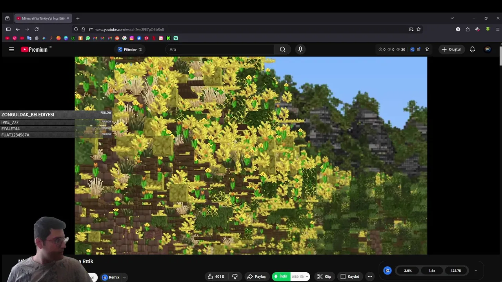Open the Pinterest bookmark
Viewport: 502px width, 282px height.
coord(146,38)
